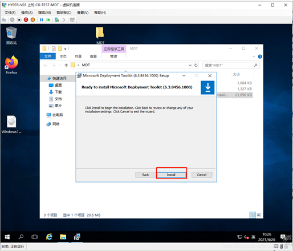The width and height of the screenshot is (293, 251).
Task: Open the 剪贴板(C) menu
Action: [x=64, y=13]
